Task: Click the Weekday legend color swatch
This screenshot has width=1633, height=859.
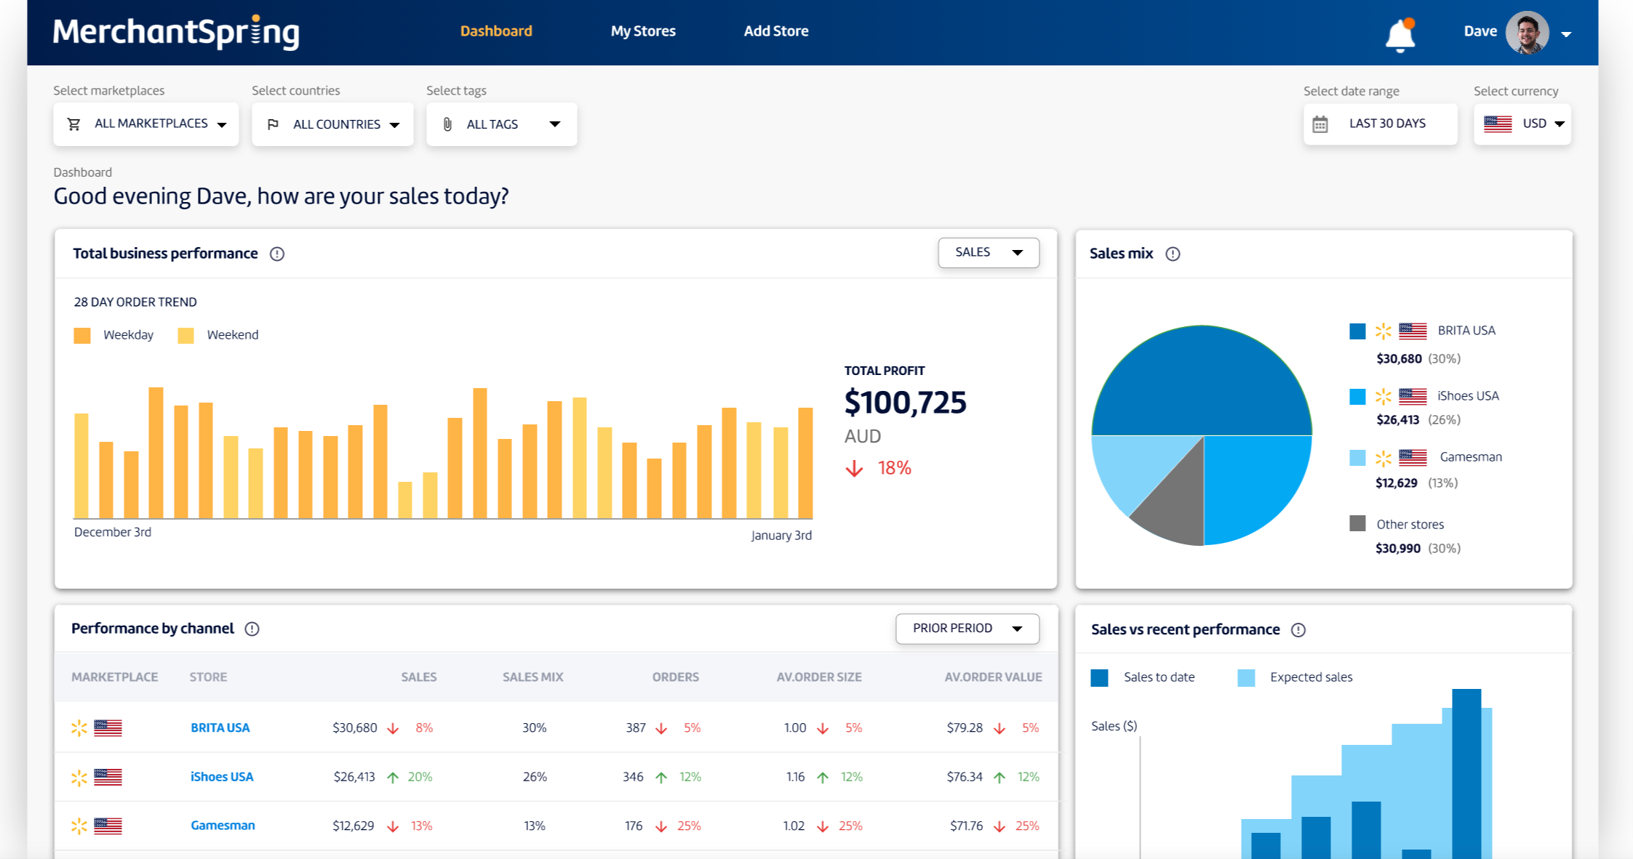Action: (x=82, y=335)
